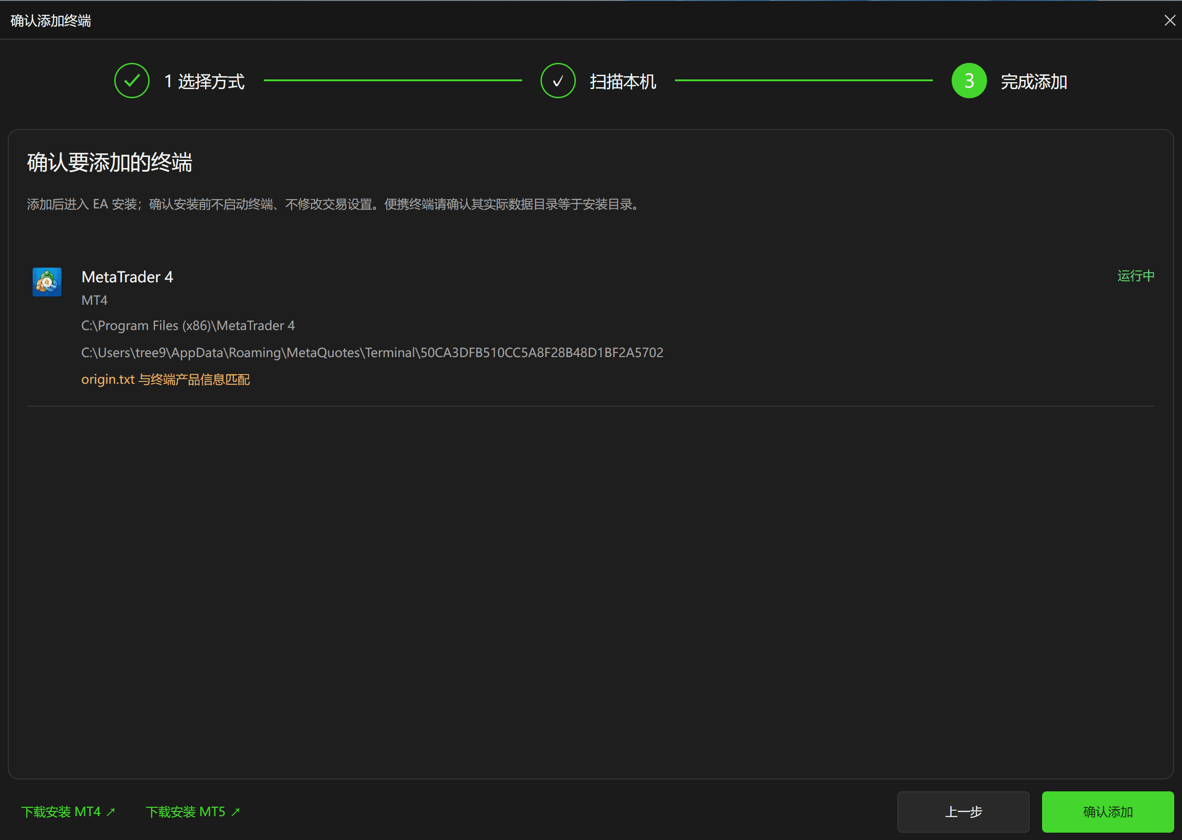Click the origin.txt 与终端产品信息匹配 notice
Viewport: 1182px width, 840px height.
coord(166,379)
